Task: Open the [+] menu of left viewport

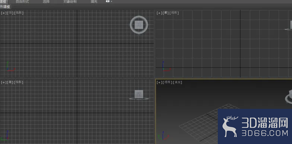Action: (x=4, y=82)
